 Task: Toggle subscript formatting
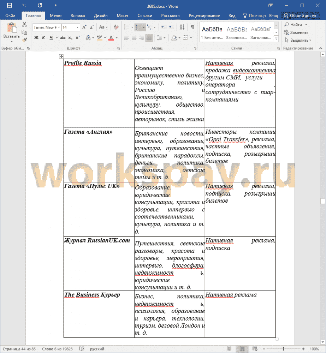pyautogui.click(x=70, y=38)
